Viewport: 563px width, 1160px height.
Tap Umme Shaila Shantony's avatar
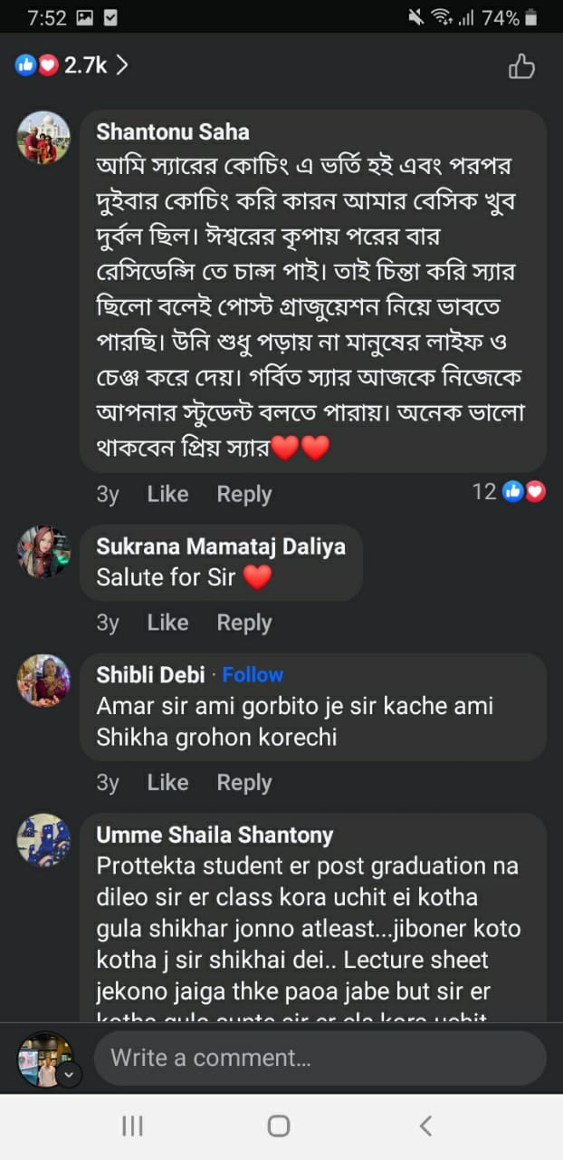(x=43, y=840)
